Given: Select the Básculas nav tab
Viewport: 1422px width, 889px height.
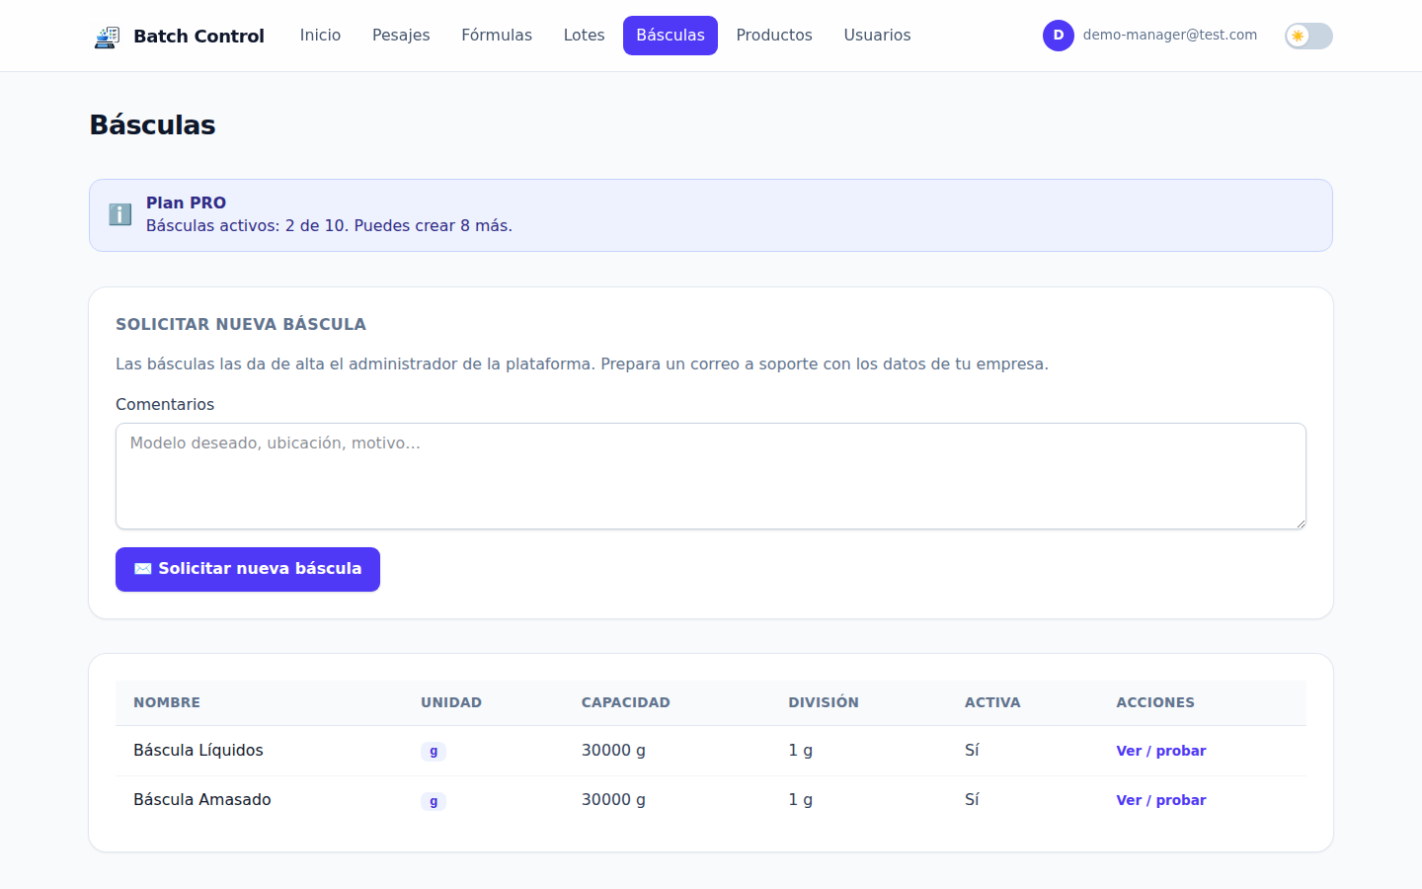Looking at the screenshot, I should [671, 36].
